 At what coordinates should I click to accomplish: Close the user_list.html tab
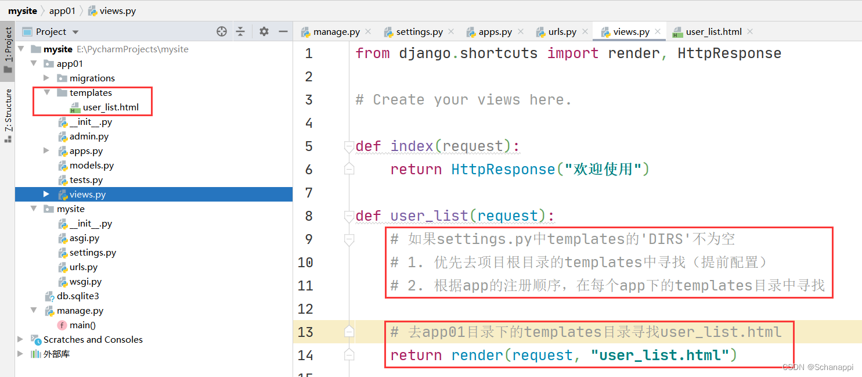click(750, 32)
